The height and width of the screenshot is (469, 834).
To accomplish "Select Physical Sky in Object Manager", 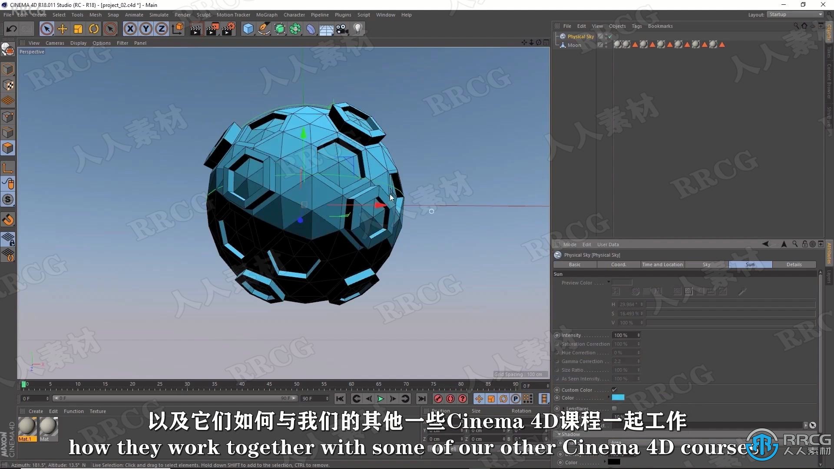I will click(580, 36).
